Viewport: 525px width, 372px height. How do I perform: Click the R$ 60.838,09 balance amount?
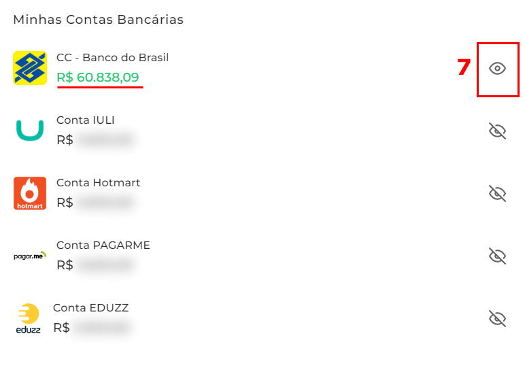[98, 78]
